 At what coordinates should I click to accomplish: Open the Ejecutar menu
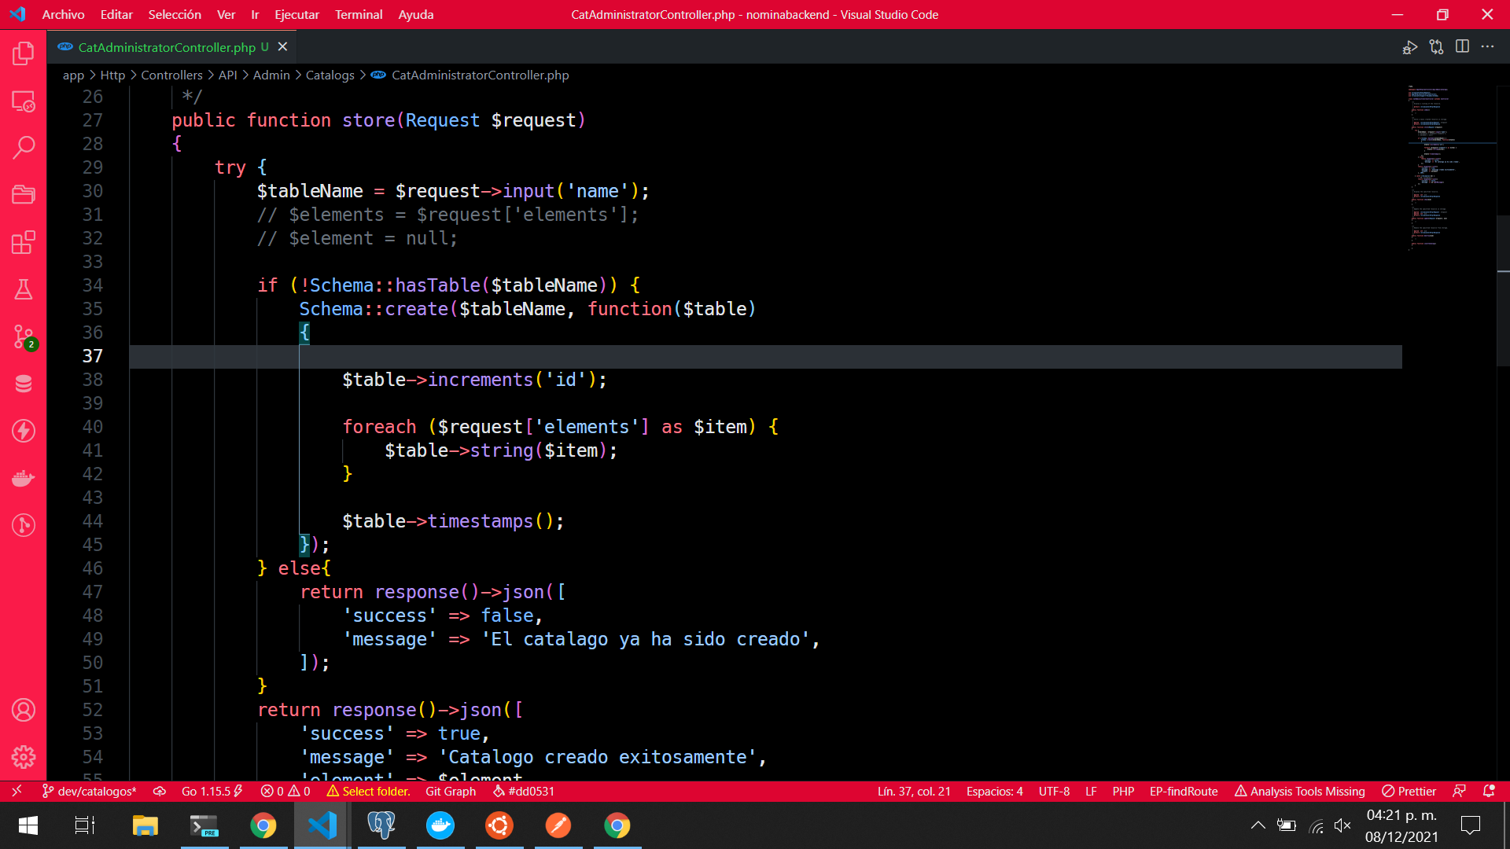pos(296,14)
